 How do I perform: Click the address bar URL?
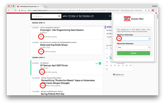[x=85, y=10]
